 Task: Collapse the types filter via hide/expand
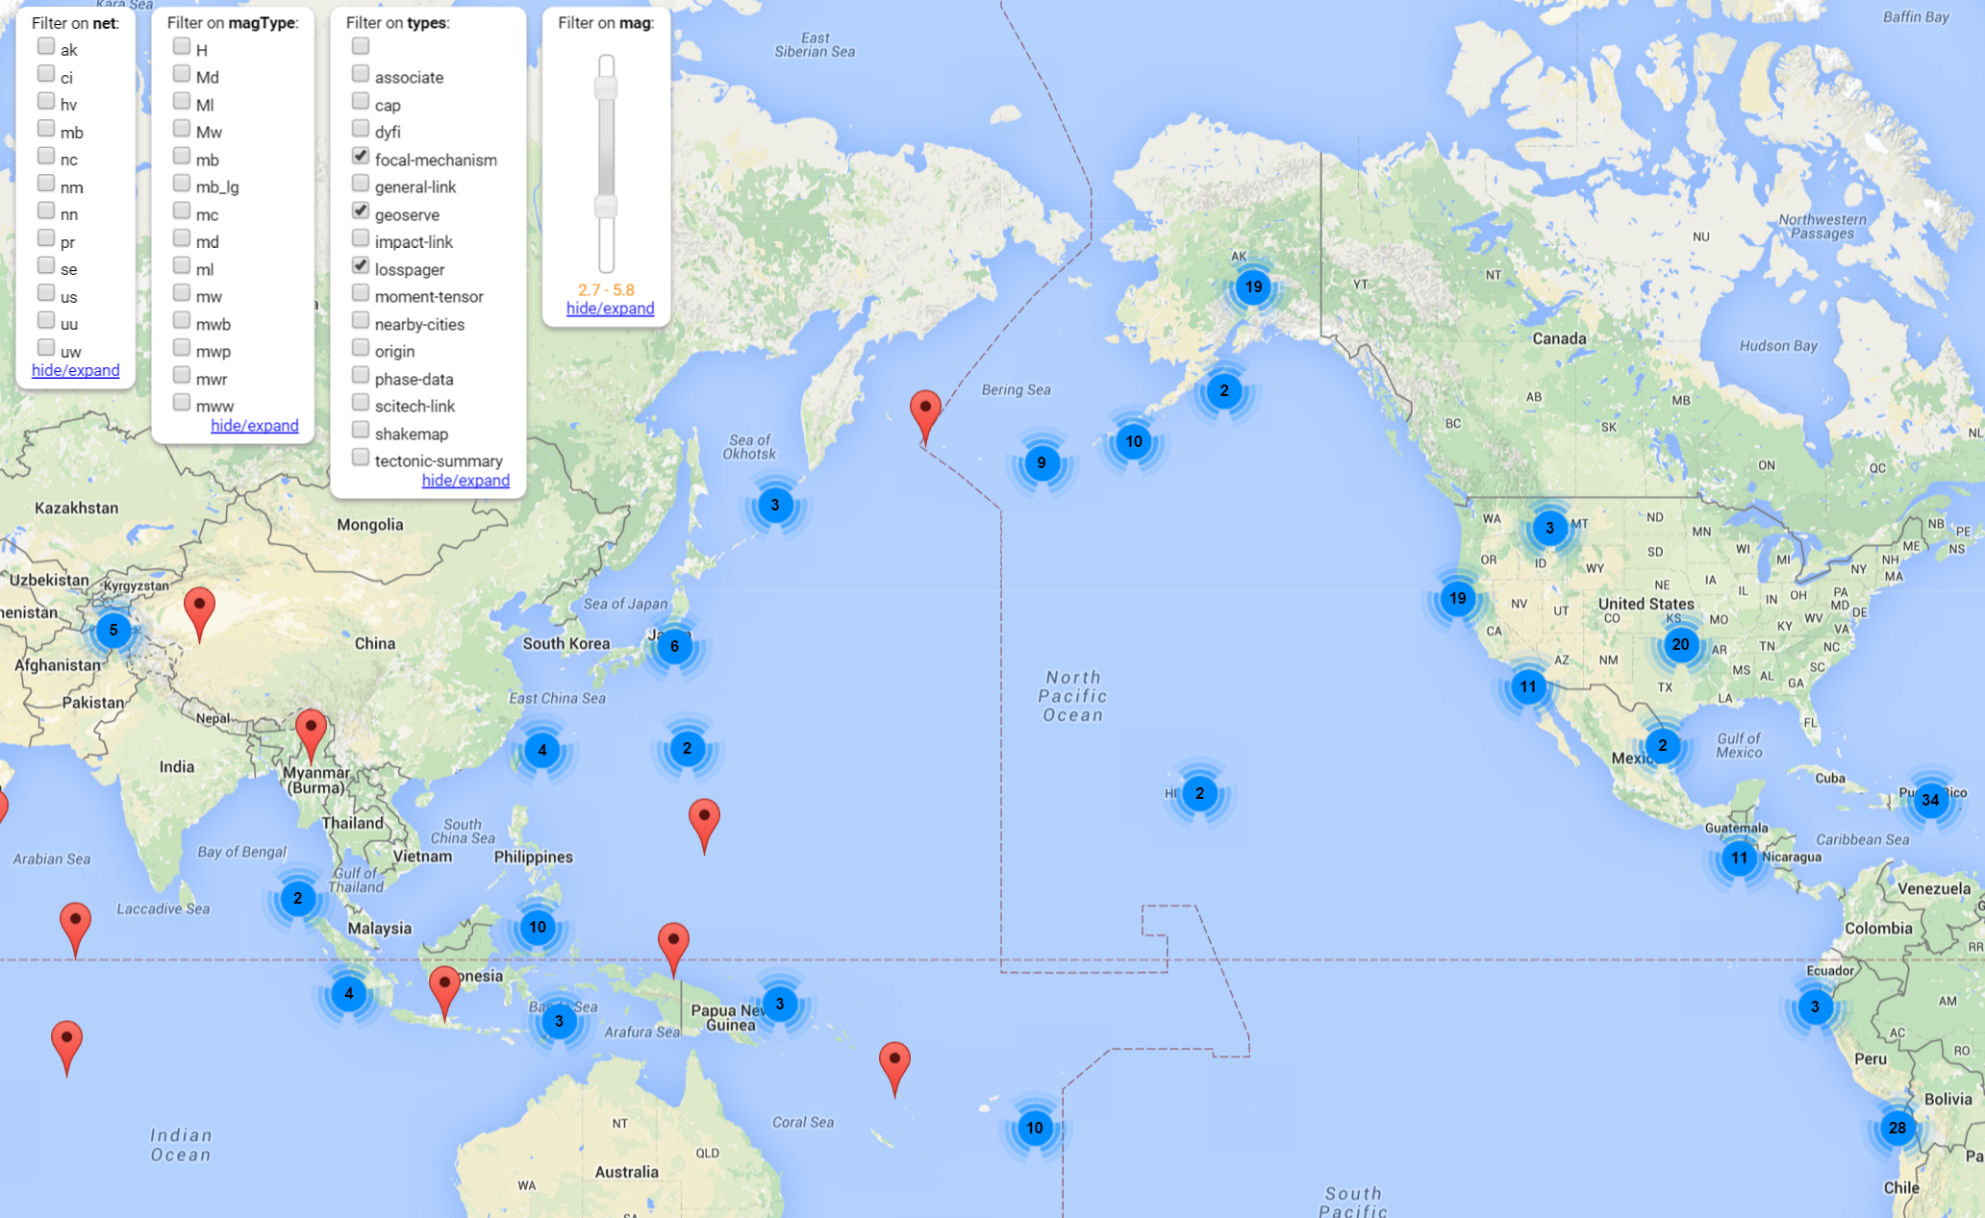point(465,480)
